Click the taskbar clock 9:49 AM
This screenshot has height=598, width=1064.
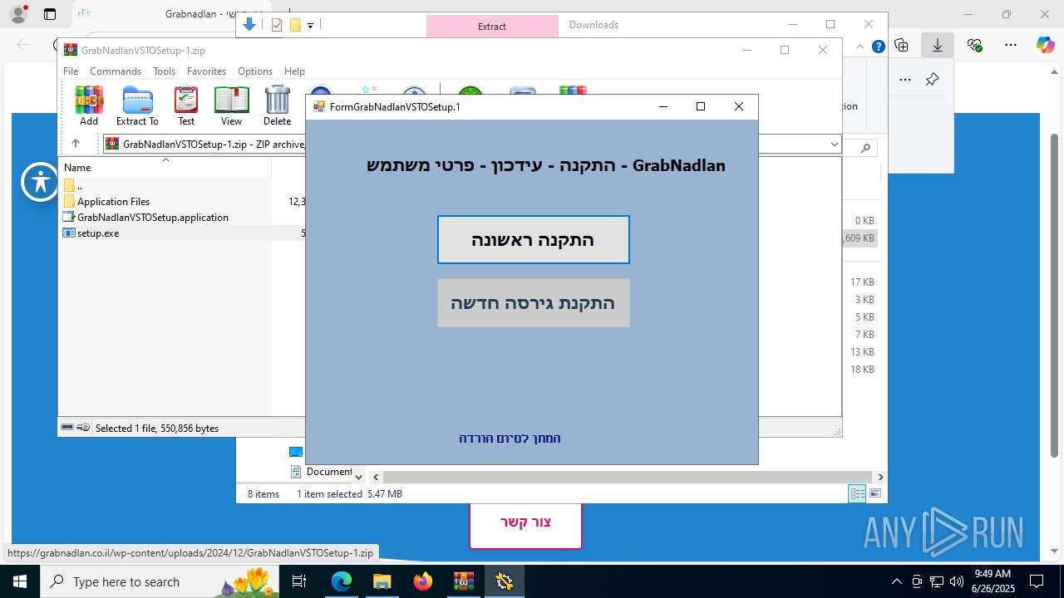click(x=993, y=581)
